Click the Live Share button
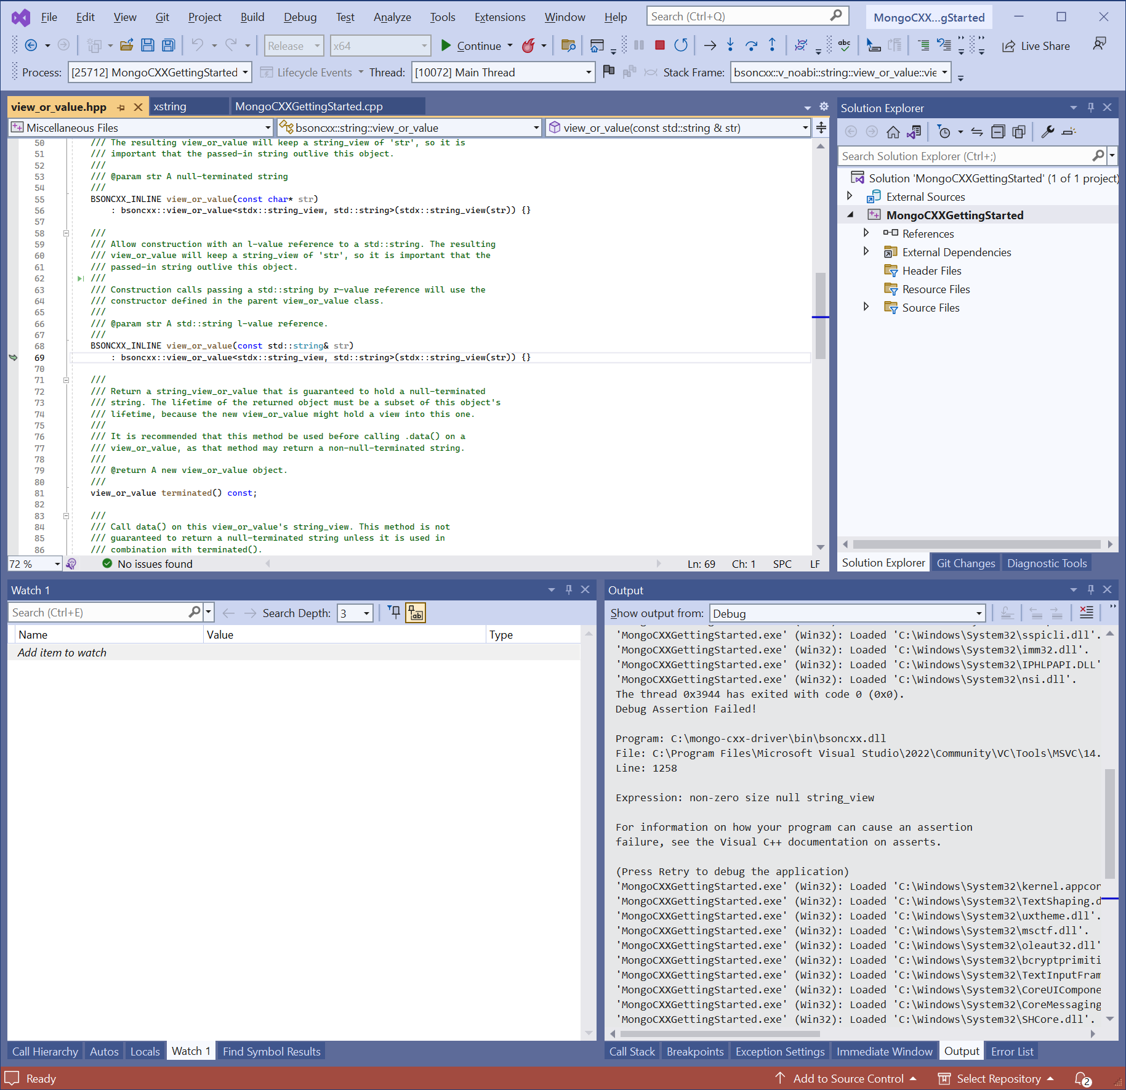Screen dimensions: 1126x1090 [1036, 46]
